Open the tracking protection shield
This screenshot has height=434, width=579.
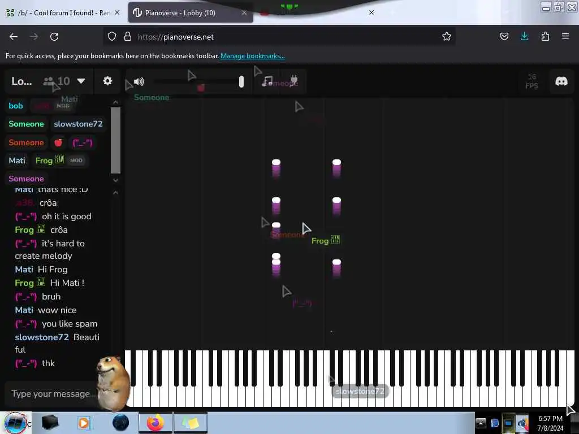pyautogui.click(x=112, y=37)
